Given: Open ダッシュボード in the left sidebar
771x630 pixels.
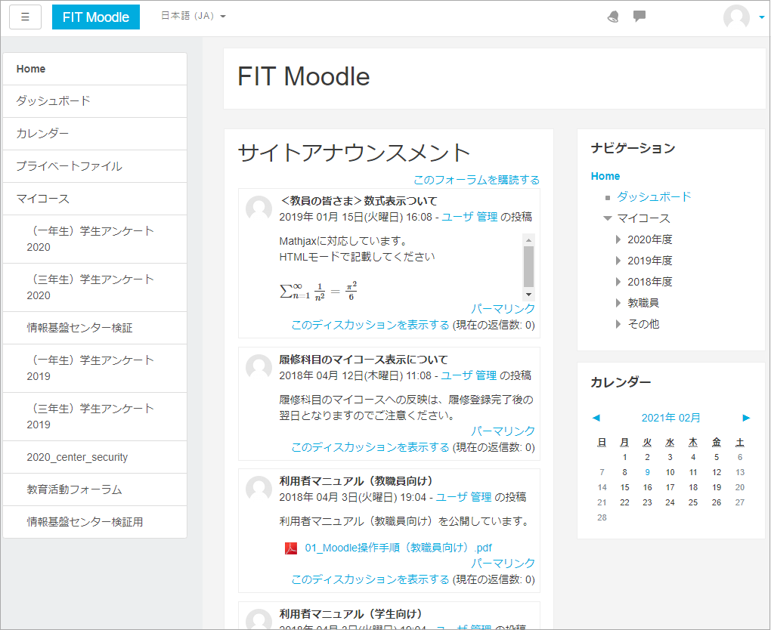Looking at the screenshot, I should point(95,101).
